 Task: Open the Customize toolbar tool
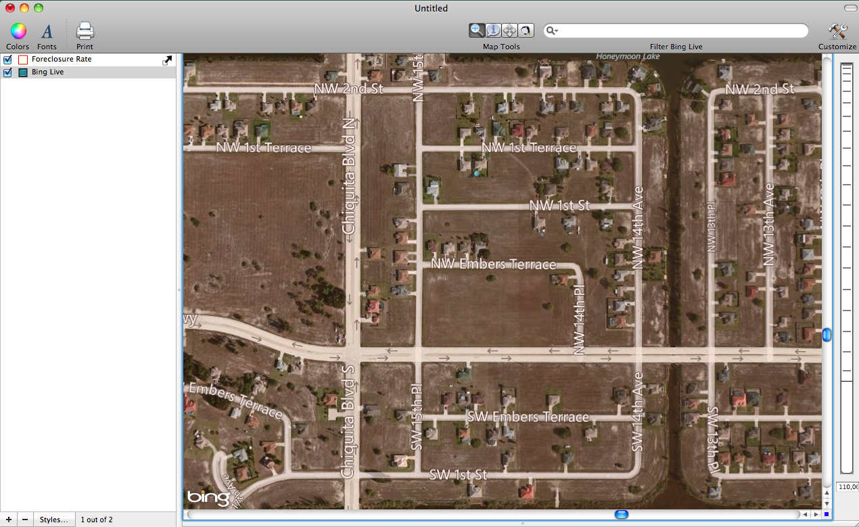coord(837,31)
